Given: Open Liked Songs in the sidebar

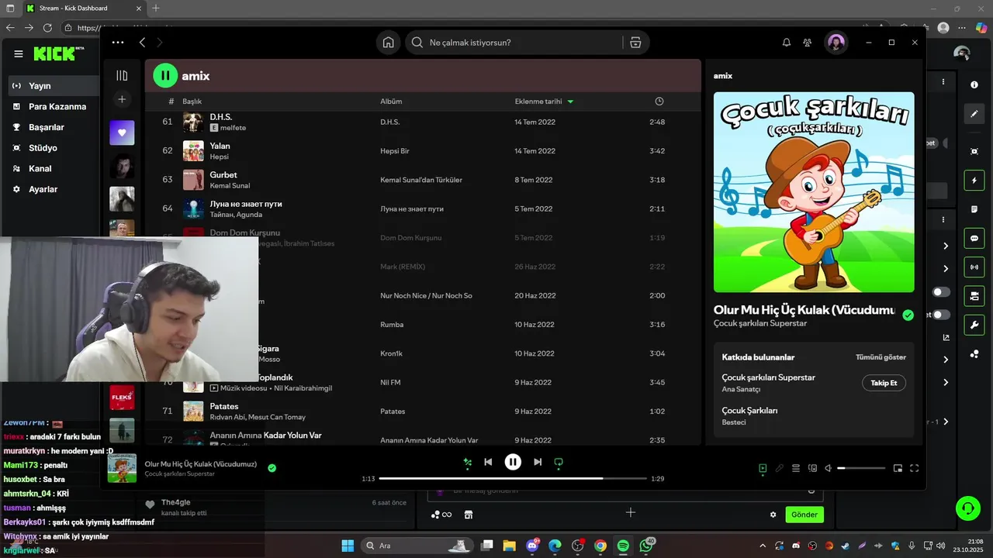Looking at the screenshot, I should pos(122,133).
